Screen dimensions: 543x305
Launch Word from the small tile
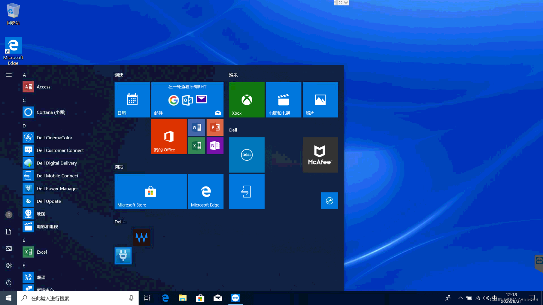point(197,127)
